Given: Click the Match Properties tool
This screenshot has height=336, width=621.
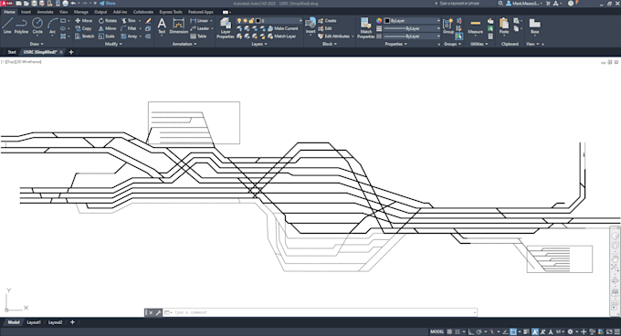Looking at the screenshot, I should pyautogui.click(x=365, y=28).
